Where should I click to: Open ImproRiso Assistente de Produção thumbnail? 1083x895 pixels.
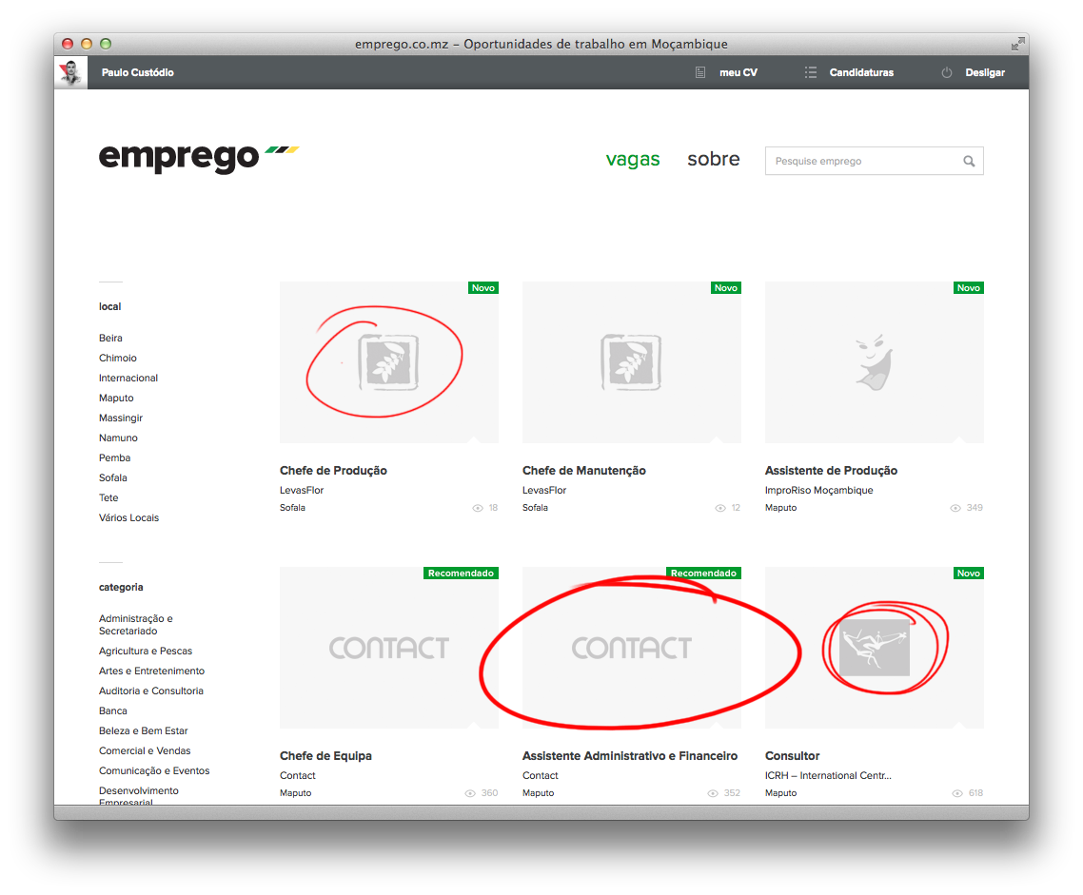875,362
